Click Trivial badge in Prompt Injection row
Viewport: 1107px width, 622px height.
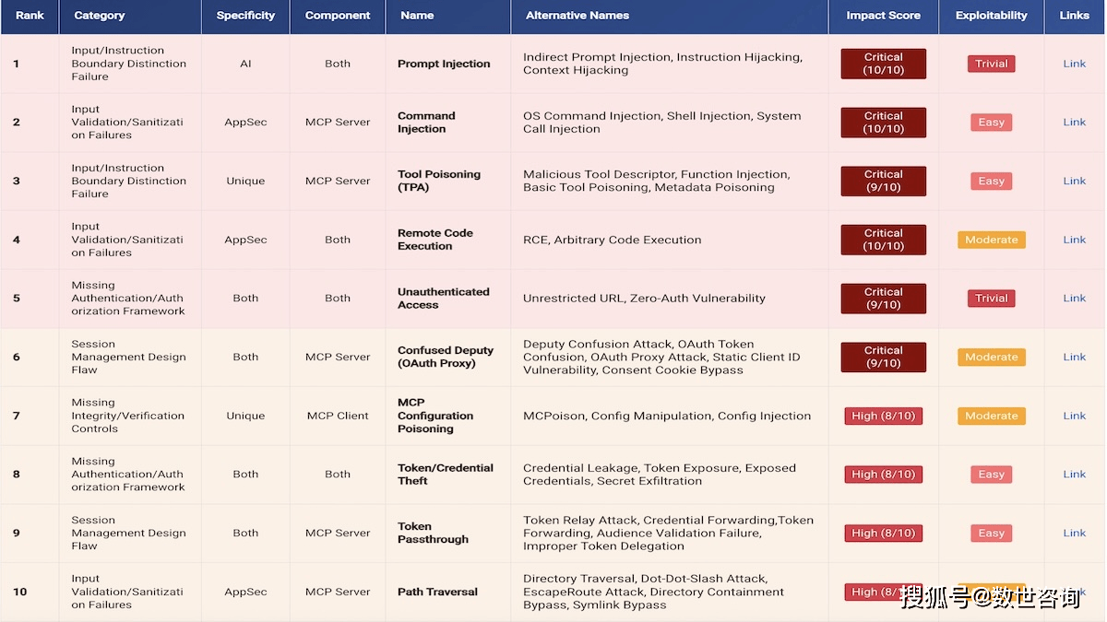pyautogui.click(x=991, y=64)
